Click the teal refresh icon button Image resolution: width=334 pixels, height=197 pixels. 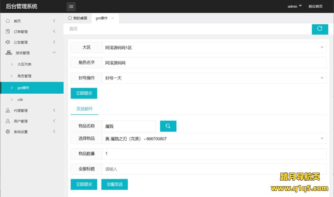click(320, 29)
